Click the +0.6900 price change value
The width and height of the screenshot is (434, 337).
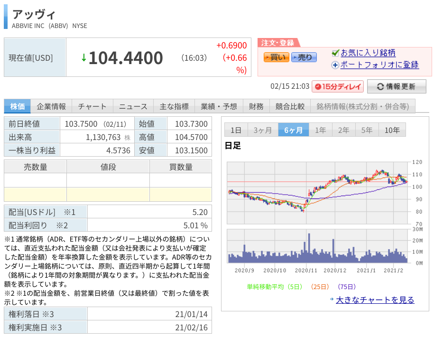point(231,46)
